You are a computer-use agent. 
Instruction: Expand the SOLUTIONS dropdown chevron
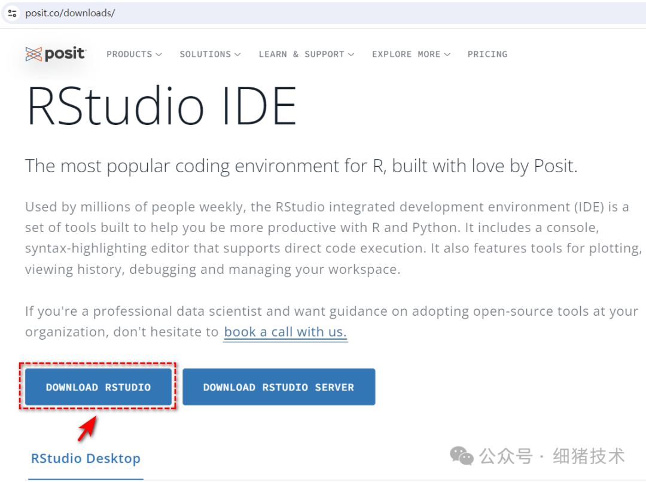pos(237,54)
